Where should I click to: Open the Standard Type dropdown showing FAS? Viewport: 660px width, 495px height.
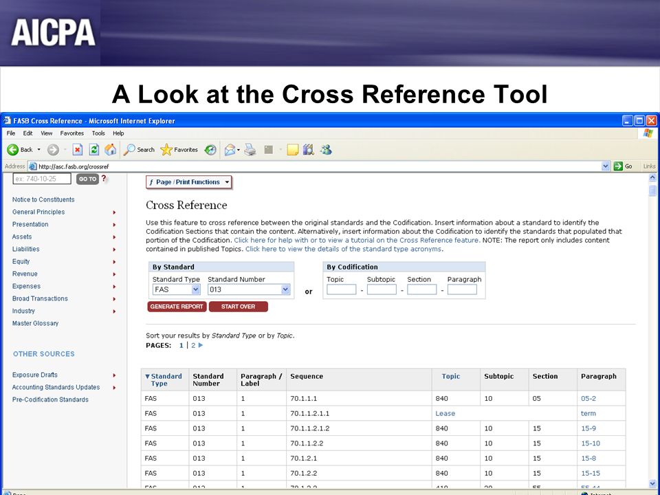pyautogui.click(x=176, y=289)
